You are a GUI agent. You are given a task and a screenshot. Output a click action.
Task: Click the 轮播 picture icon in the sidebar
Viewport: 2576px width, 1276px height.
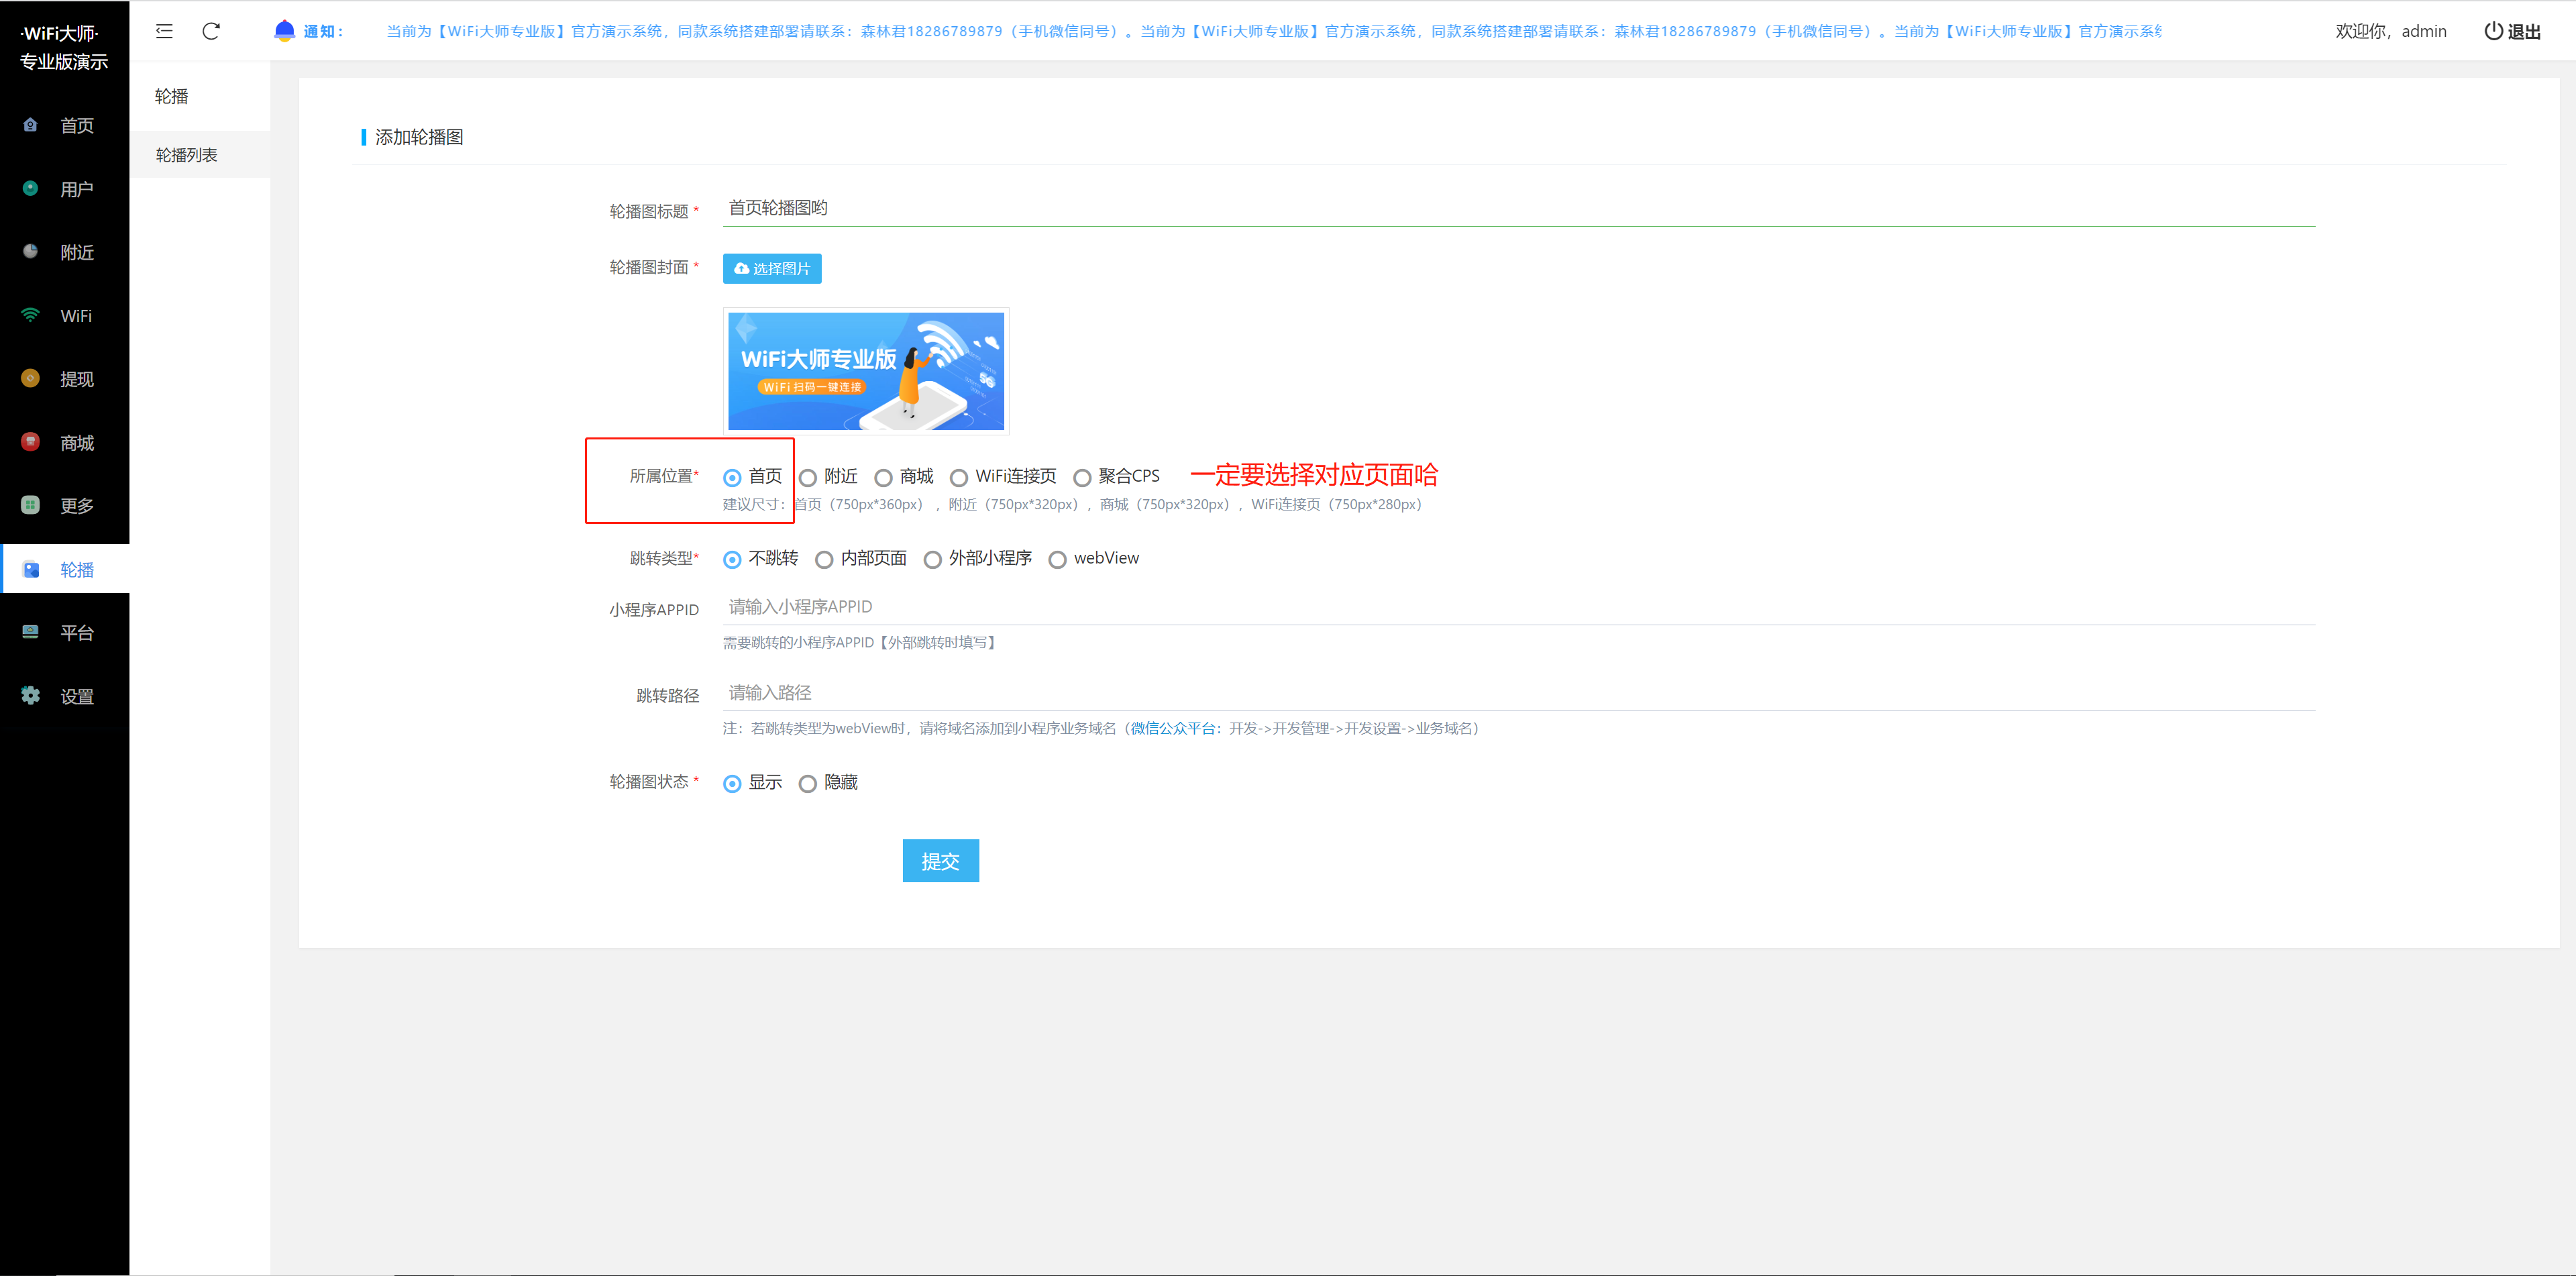click(30, 569)
